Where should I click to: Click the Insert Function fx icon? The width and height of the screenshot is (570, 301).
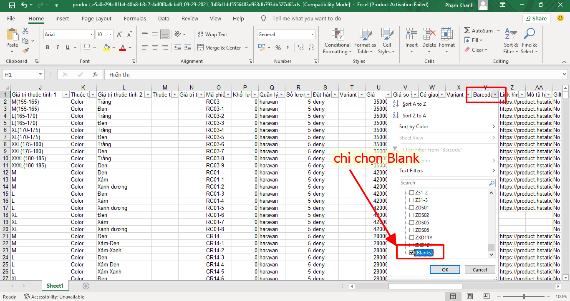pos(95,75)
